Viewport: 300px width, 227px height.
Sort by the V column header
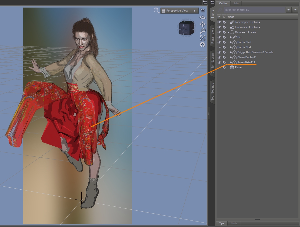(x=219, y=17)
